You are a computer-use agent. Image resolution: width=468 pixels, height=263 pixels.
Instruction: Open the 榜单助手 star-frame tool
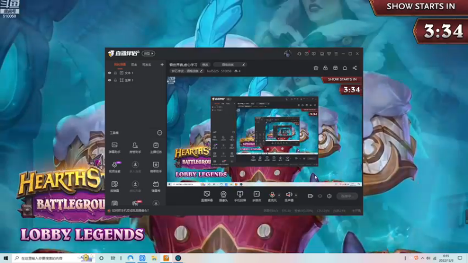[x=156, y=167]
